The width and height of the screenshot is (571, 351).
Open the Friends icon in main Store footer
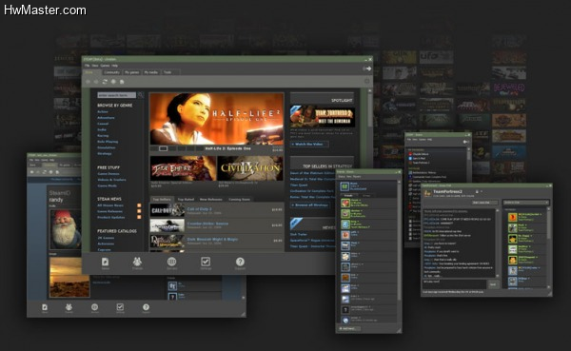(137, 262)
